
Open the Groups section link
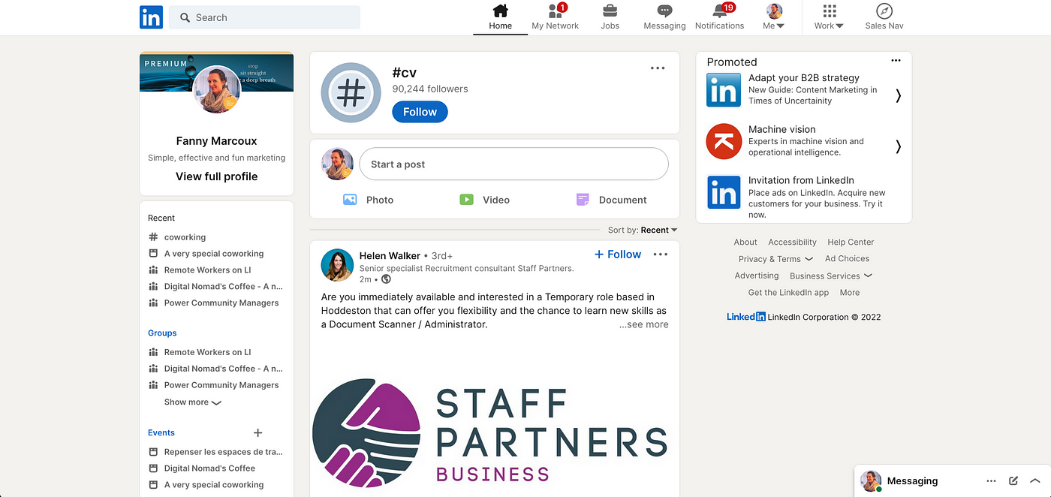(162, 333)
